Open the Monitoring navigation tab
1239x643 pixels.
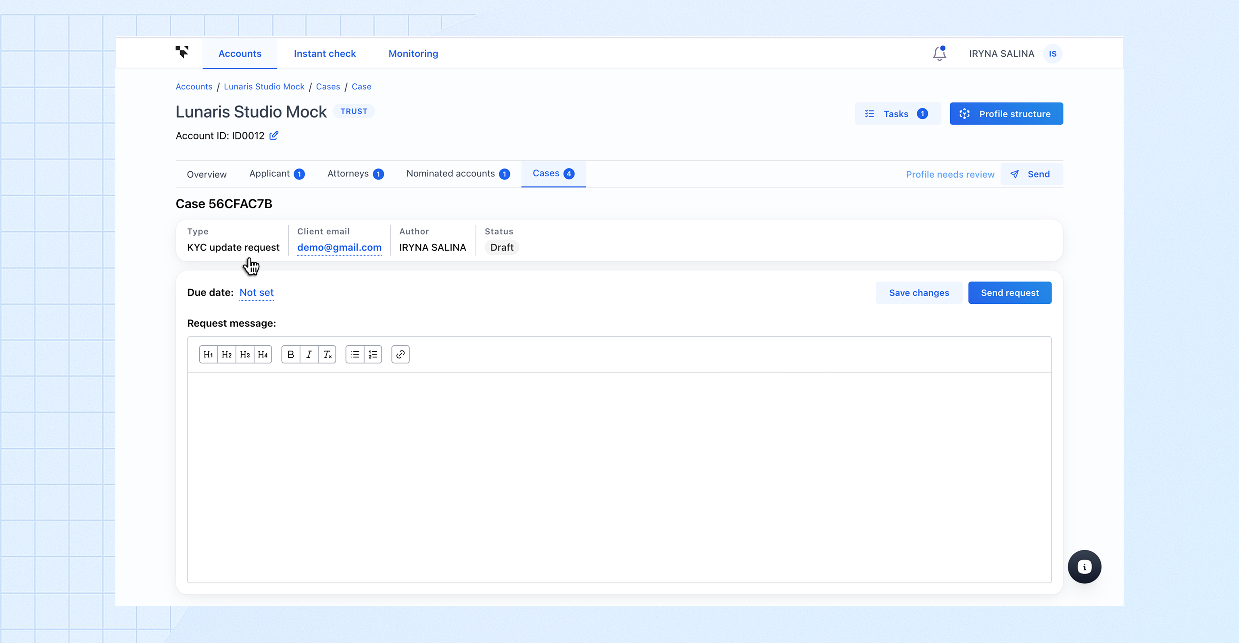tap(413, 54)
